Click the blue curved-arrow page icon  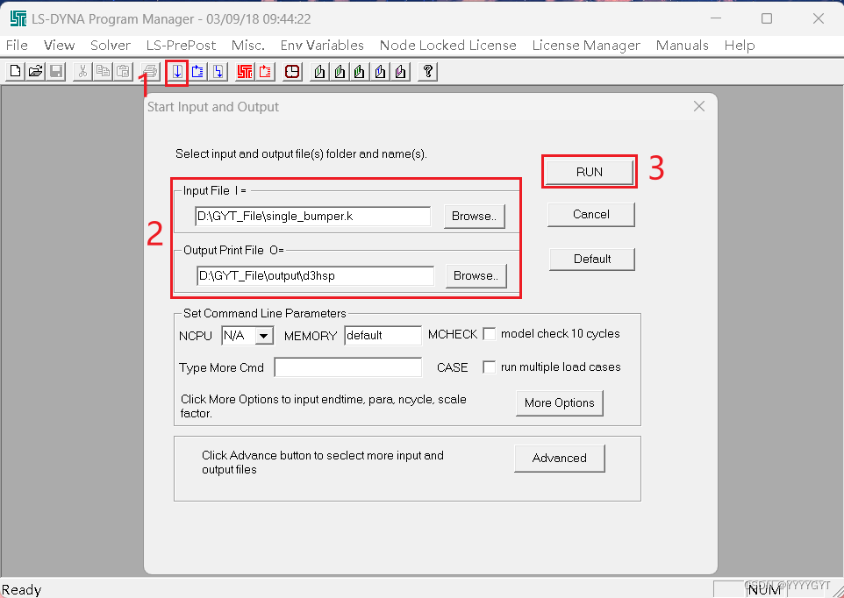(197, 72)
